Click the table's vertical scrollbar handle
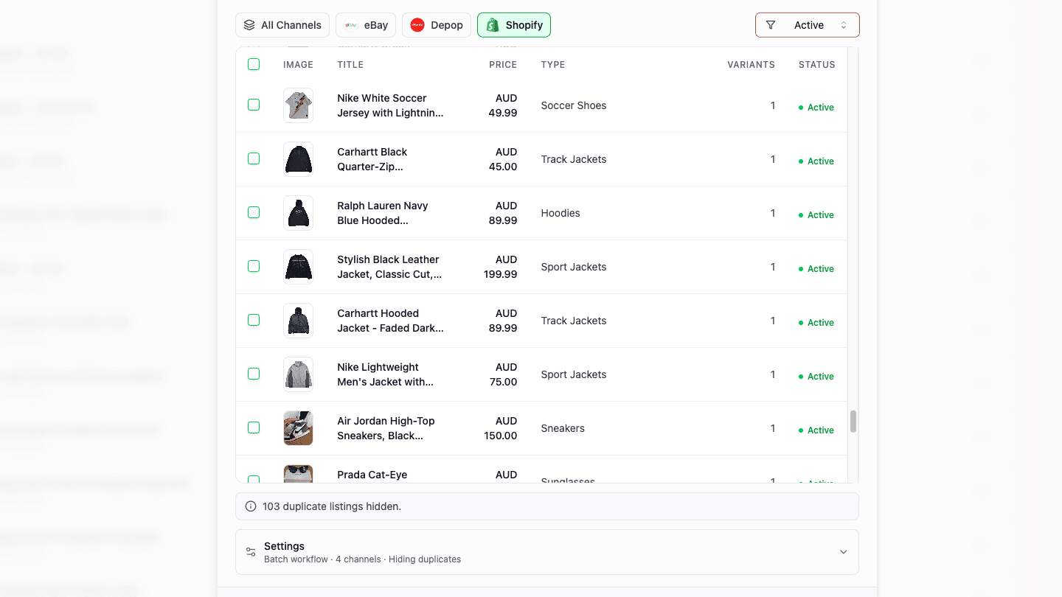 tap(853, 422)
